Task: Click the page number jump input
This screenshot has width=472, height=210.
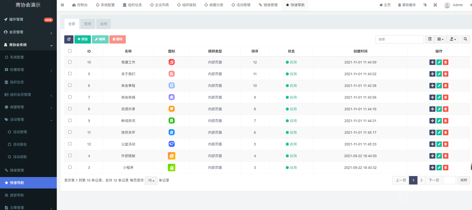Action: coord(450,180)
